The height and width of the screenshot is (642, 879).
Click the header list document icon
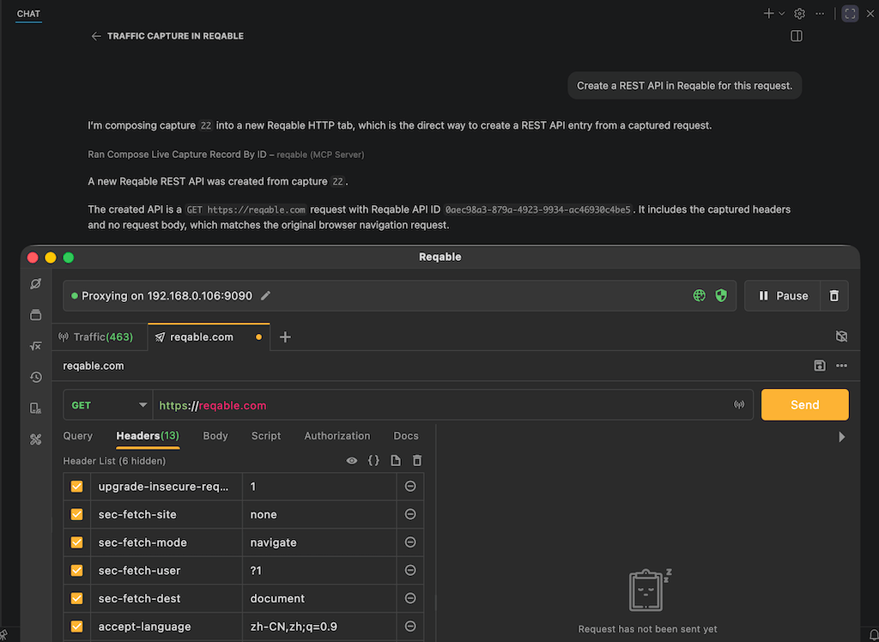click(396, 461)
